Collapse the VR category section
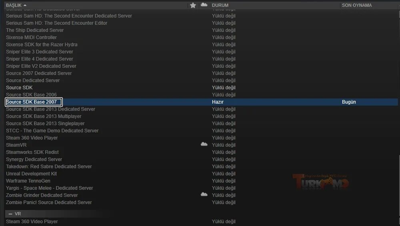Screen dimensions: 400x226 [x=10, y=214]
